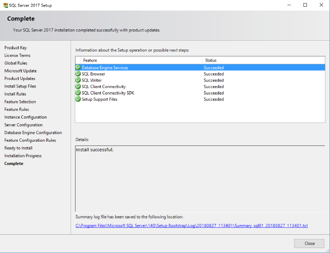Select Feature Configuration Rules in the sidebar
330x253 pixels.
tap(30, 140)
